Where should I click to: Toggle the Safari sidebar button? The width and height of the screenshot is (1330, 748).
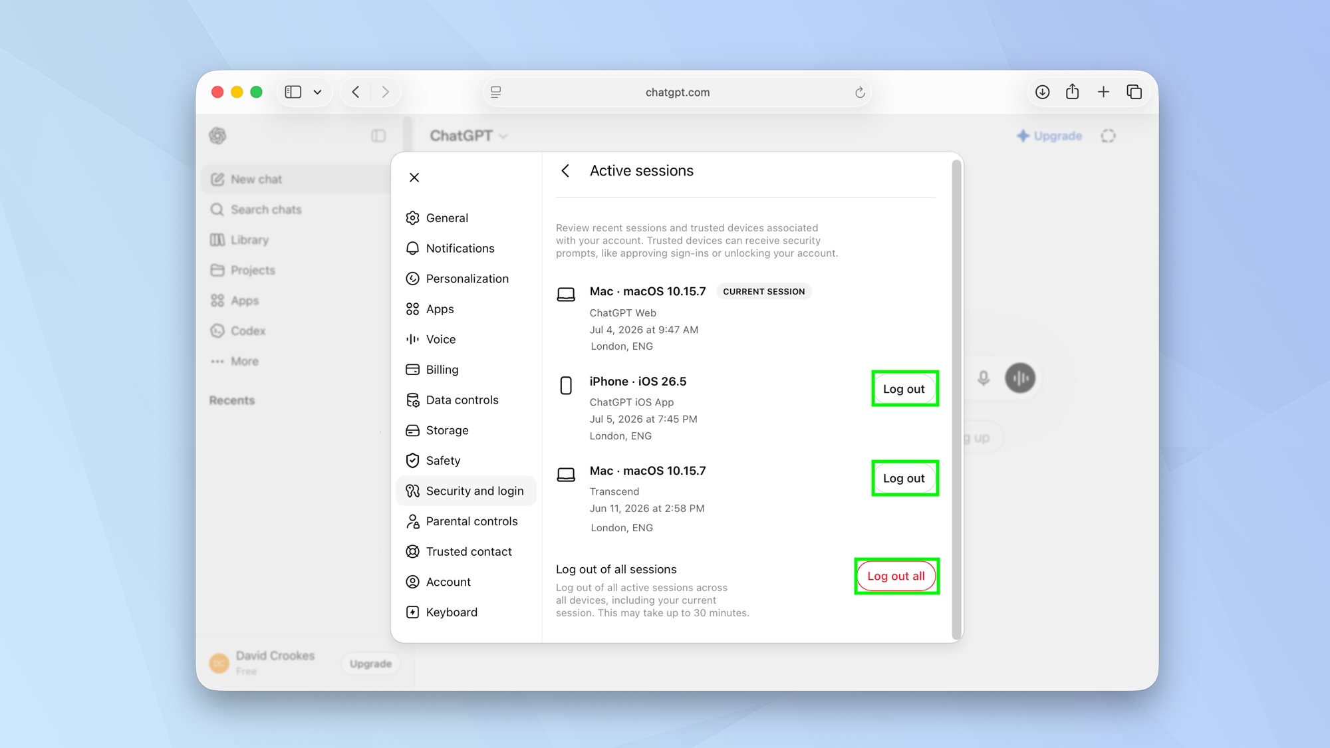293,92
